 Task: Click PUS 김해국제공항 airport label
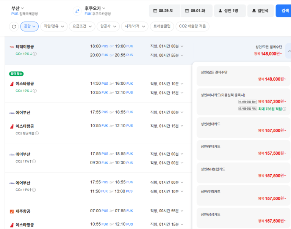click(25, 14)
